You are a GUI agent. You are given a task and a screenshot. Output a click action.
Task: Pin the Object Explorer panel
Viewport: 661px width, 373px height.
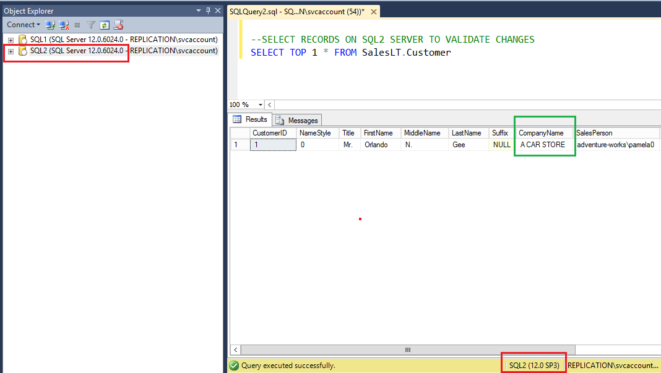[208, 11]
